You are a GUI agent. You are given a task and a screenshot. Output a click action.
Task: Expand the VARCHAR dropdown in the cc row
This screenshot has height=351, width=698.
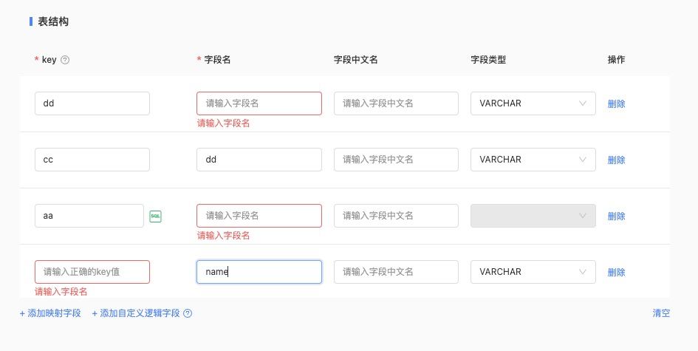[533, 160]
